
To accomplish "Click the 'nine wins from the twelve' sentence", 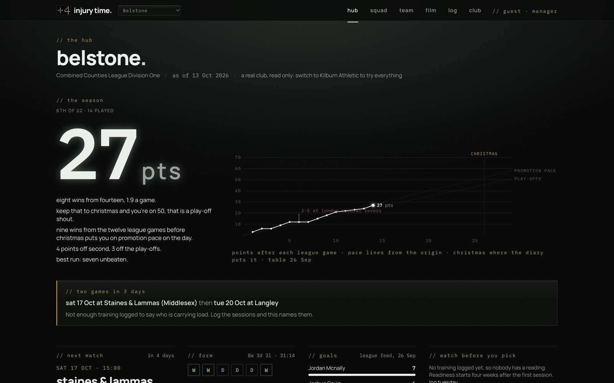I will pos(124,234).
